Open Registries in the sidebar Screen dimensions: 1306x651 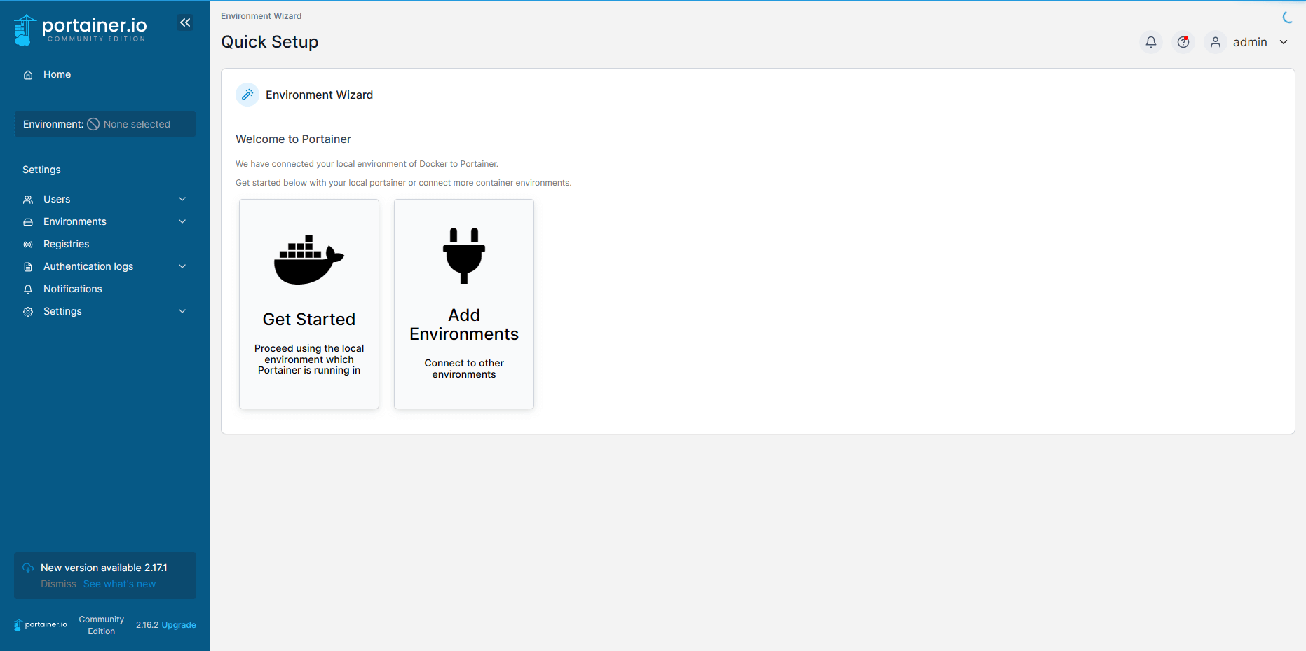(66, 244)
